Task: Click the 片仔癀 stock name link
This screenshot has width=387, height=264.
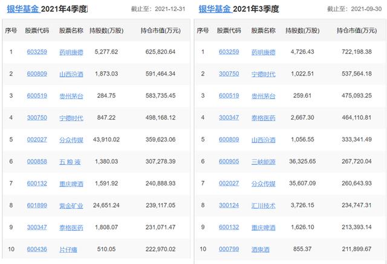Action: tap(68, 250)
